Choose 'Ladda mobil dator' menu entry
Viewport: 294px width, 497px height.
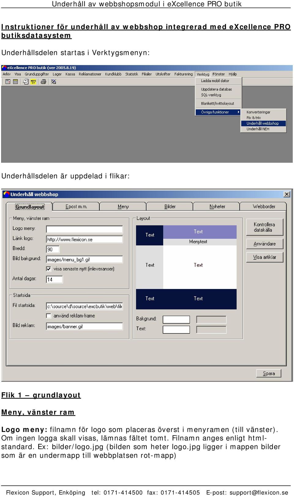click(219, 81)
